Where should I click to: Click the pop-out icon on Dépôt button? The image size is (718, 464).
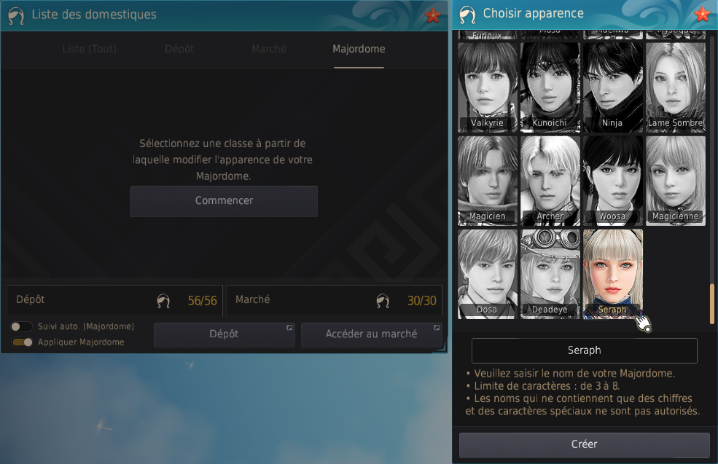(x=289, y=328)
